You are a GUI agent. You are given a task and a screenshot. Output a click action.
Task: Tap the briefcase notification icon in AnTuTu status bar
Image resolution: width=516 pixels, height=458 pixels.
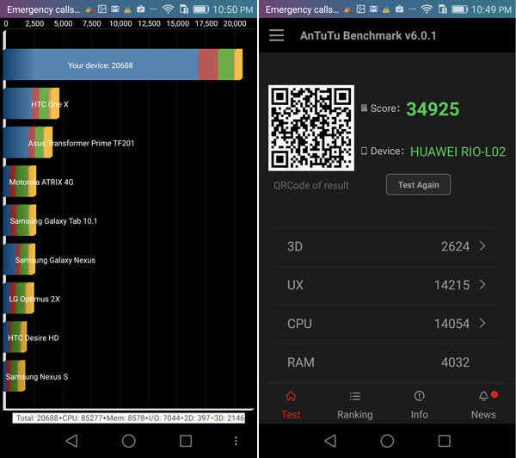pos(399,9)
